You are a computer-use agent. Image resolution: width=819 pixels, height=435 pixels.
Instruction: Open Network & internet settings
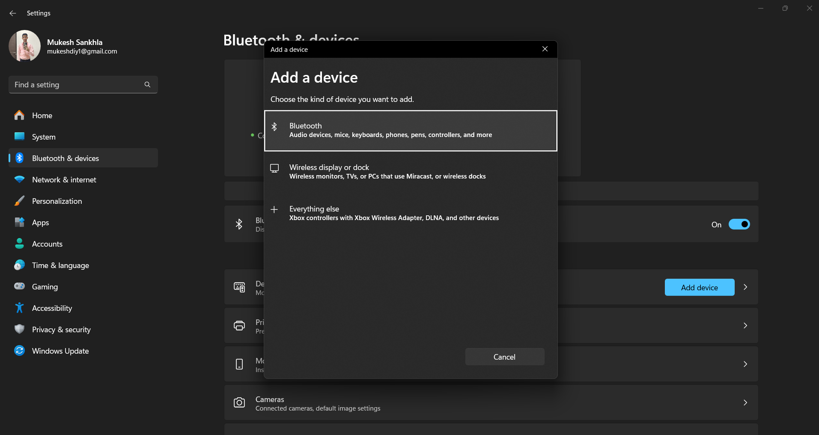pos(83,179)
